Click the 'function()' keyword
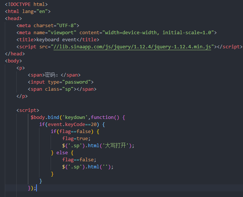243x197 pixels. tap(105, 117)
